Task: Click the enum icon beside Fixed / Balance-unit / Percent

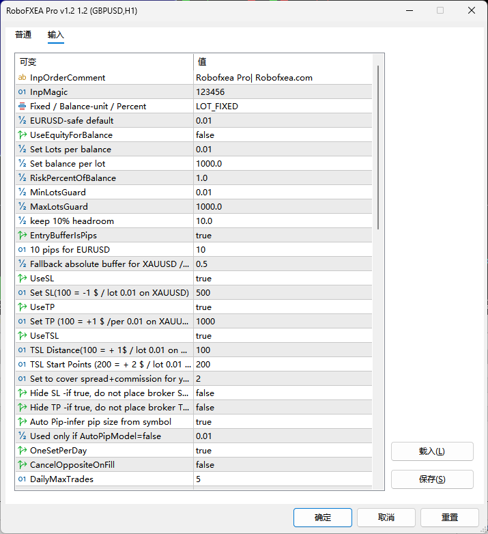Action: coord(22,107)
